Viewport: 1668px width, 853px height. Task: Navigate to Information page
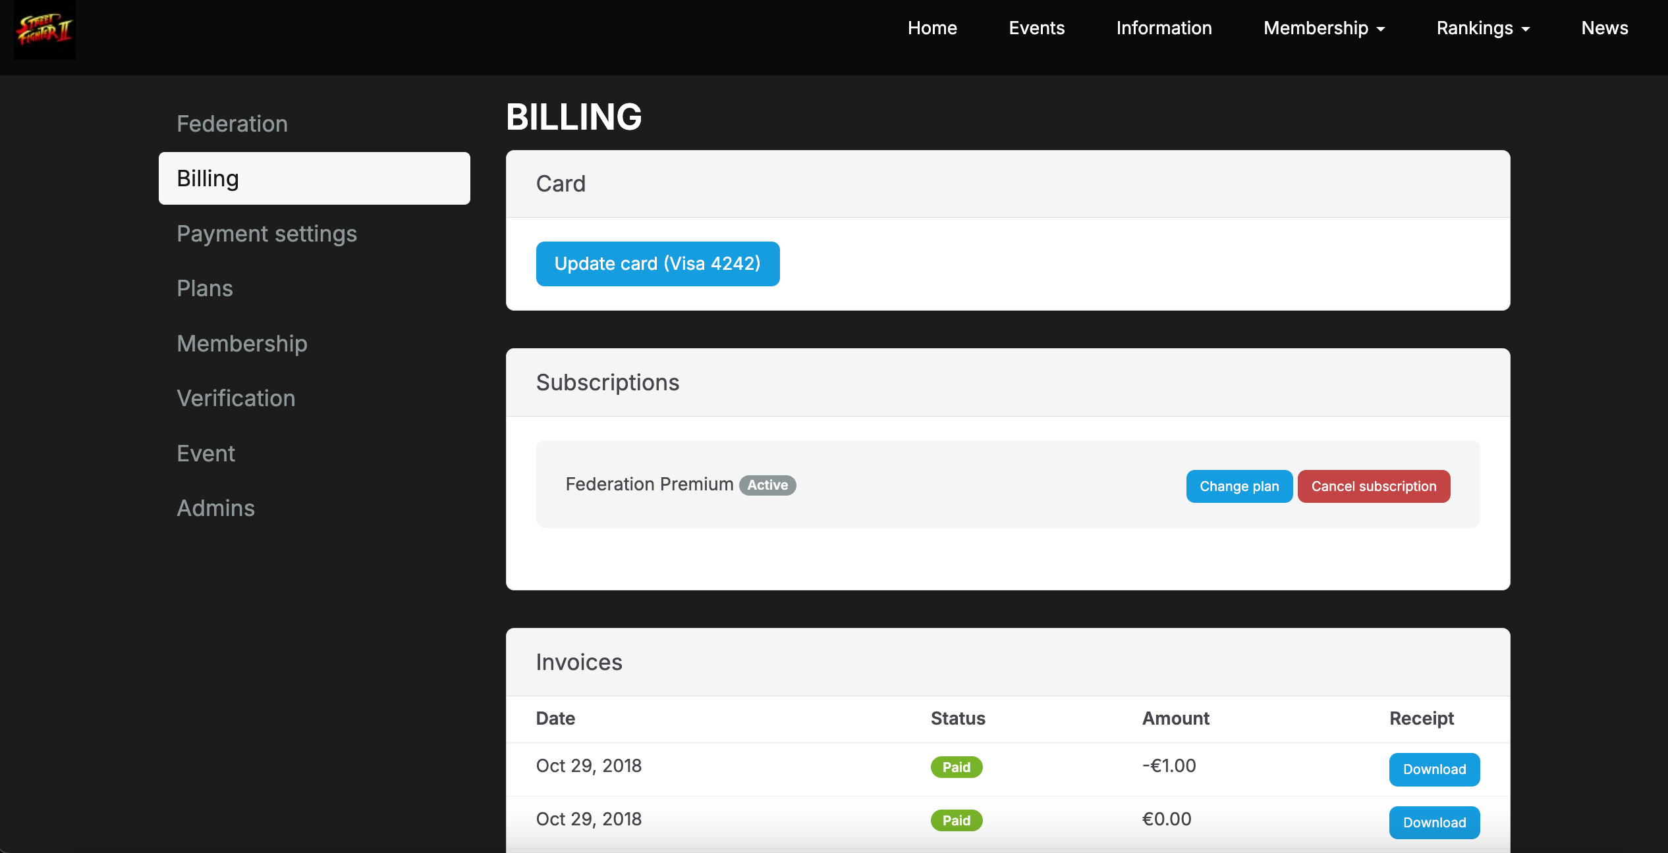1164,28
